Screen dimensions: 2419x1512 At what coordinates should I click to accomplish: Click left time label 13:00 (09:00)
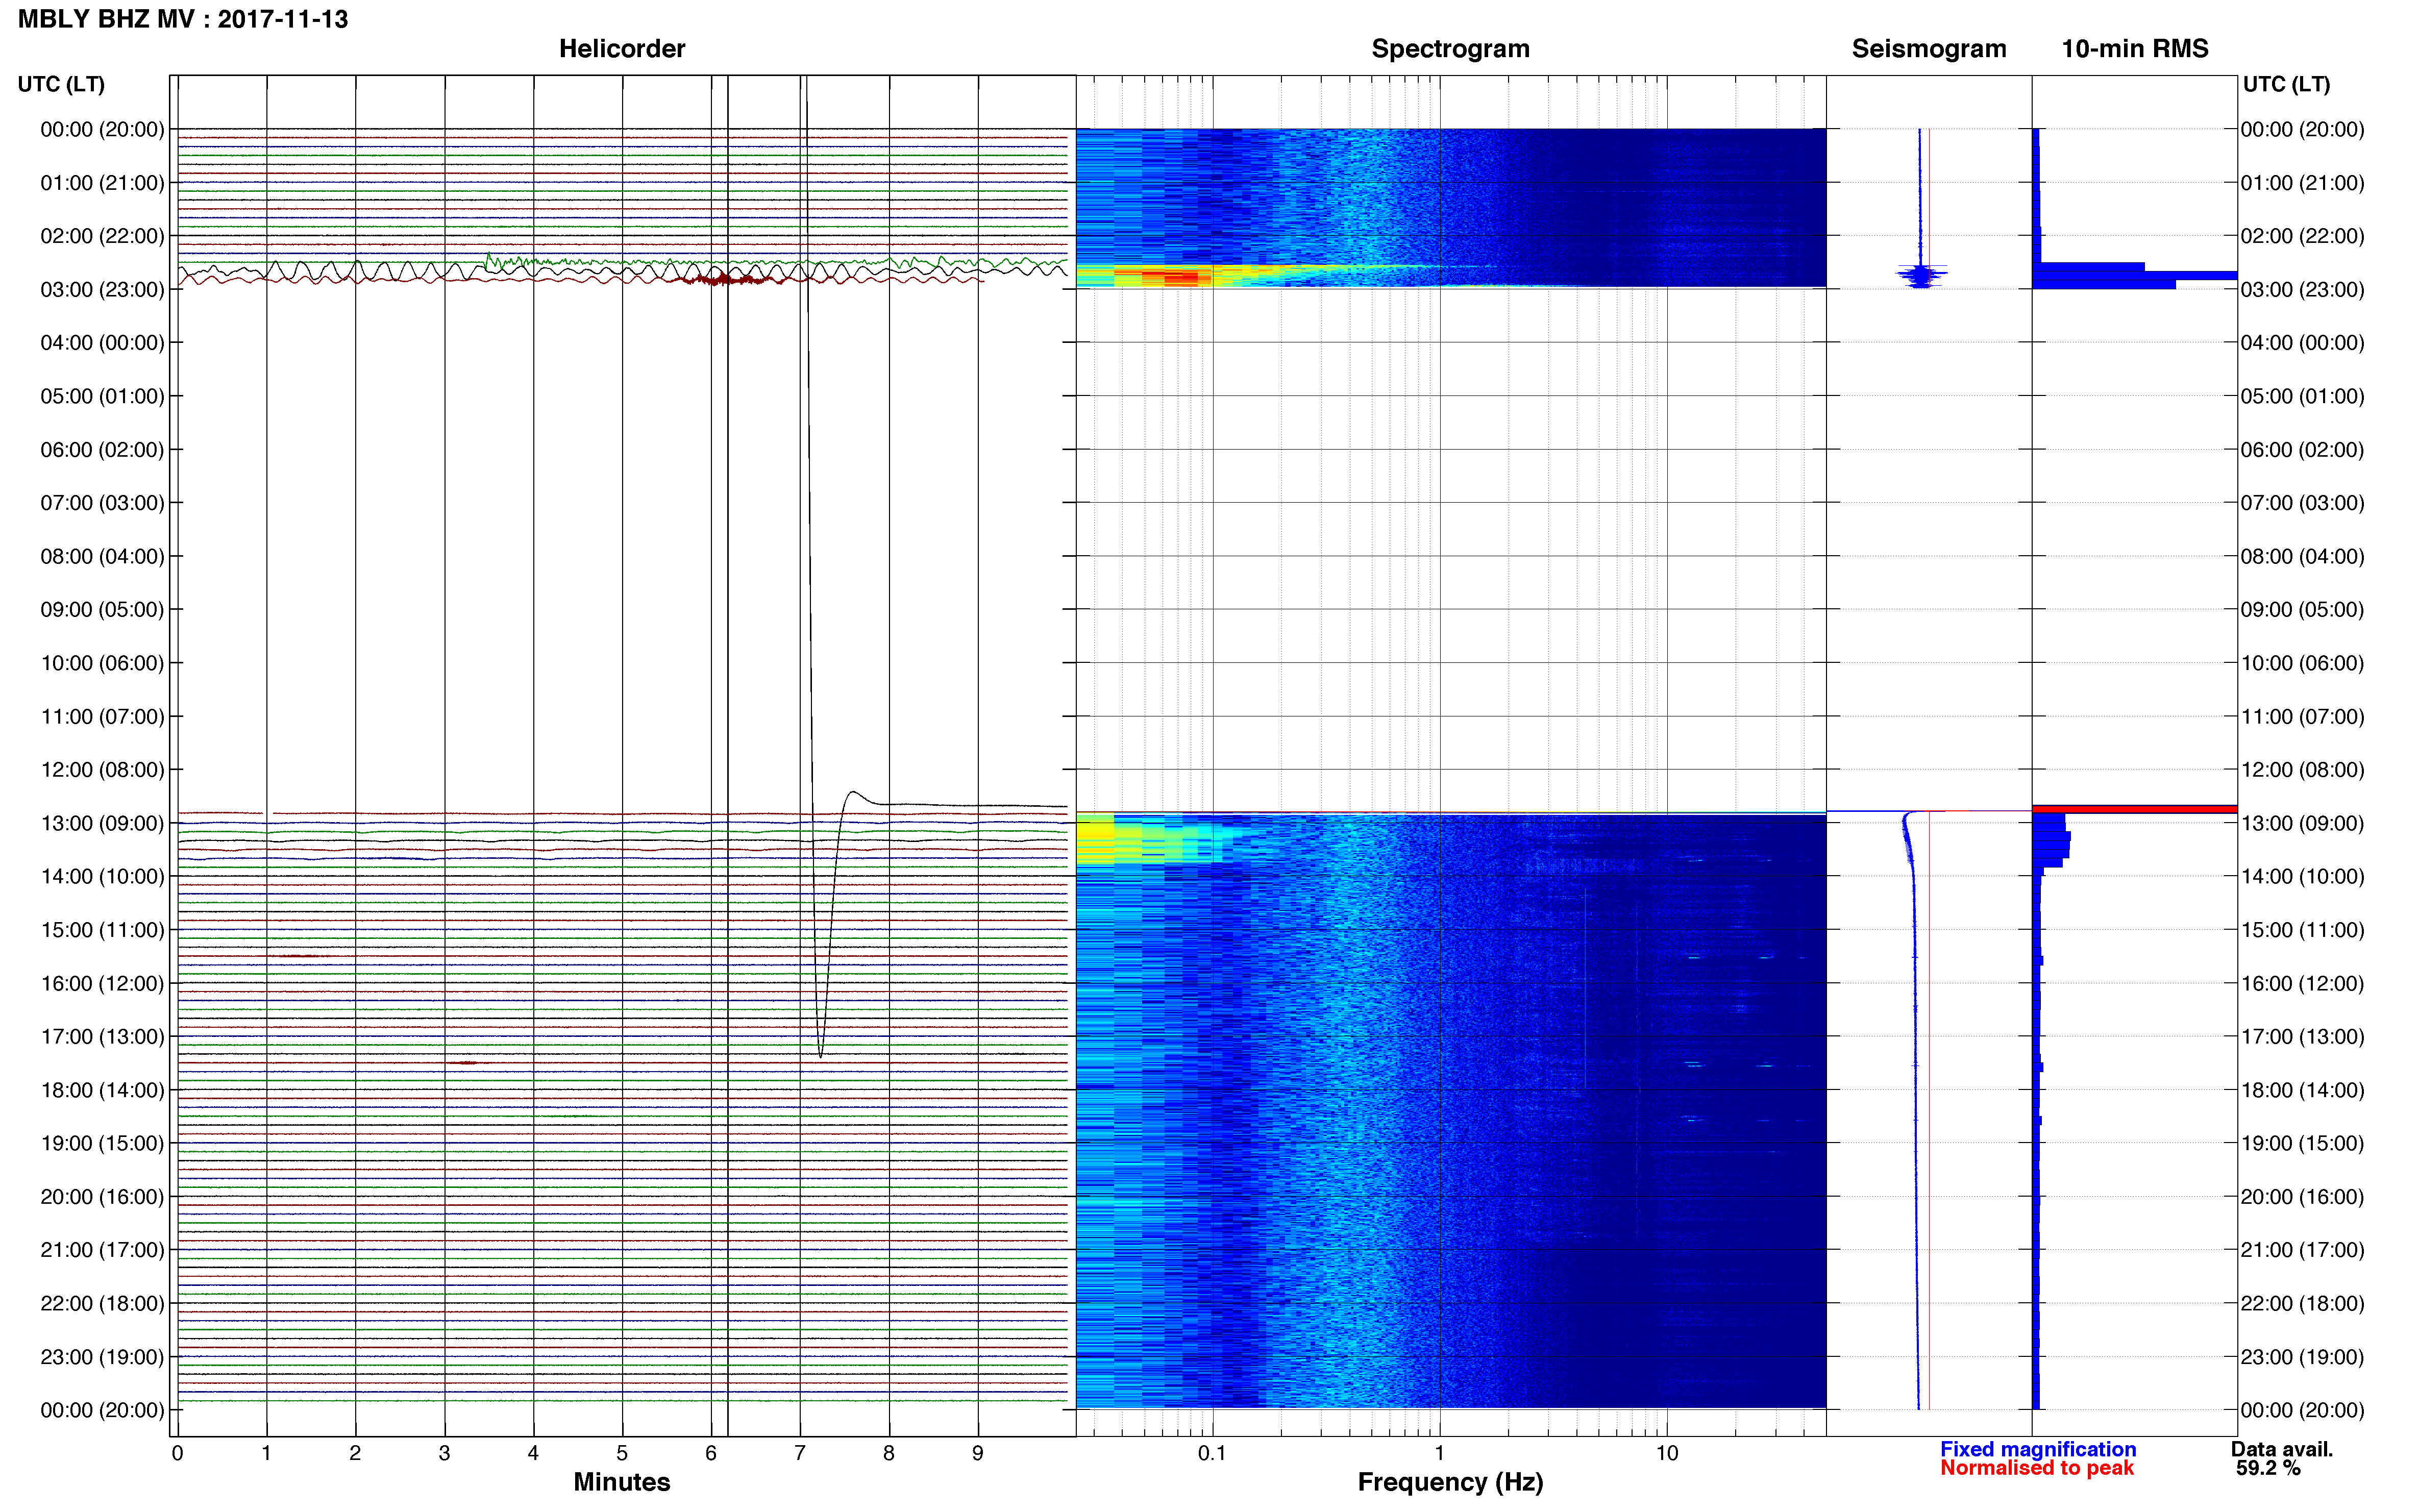pyautogui.click(x=102, y=823)
